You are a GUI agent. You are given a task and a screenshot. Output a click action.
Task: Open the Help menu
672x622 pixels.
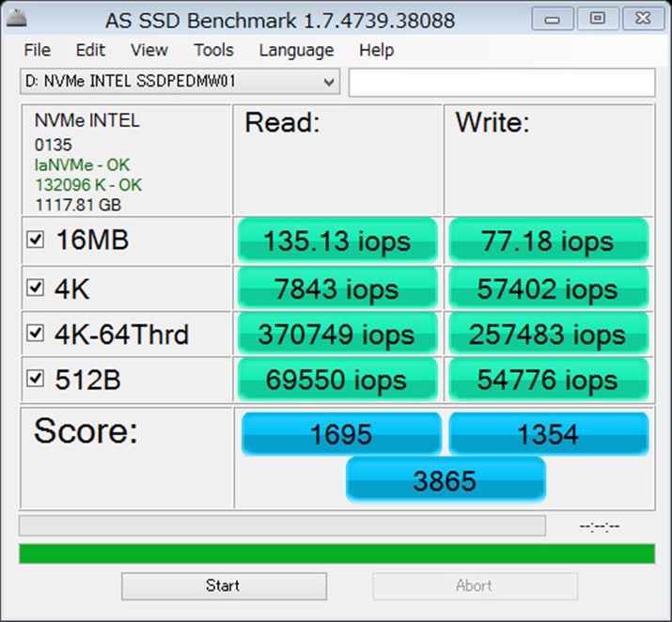376,51
